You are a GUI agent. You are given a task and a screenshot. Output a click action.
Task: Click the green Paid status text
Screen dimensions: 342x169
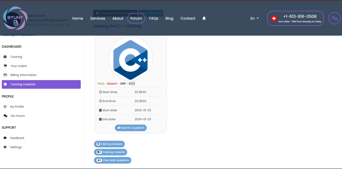[101, 84]
